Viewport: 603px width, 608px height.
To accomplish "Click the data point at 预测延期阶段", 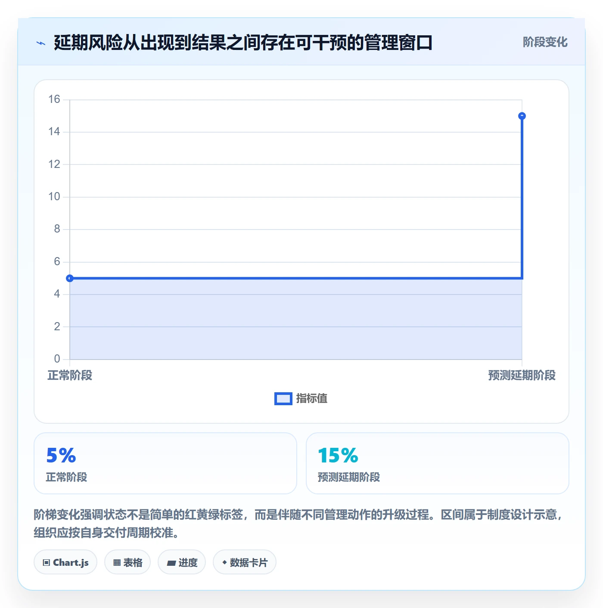I will click(x=522, y=116).
